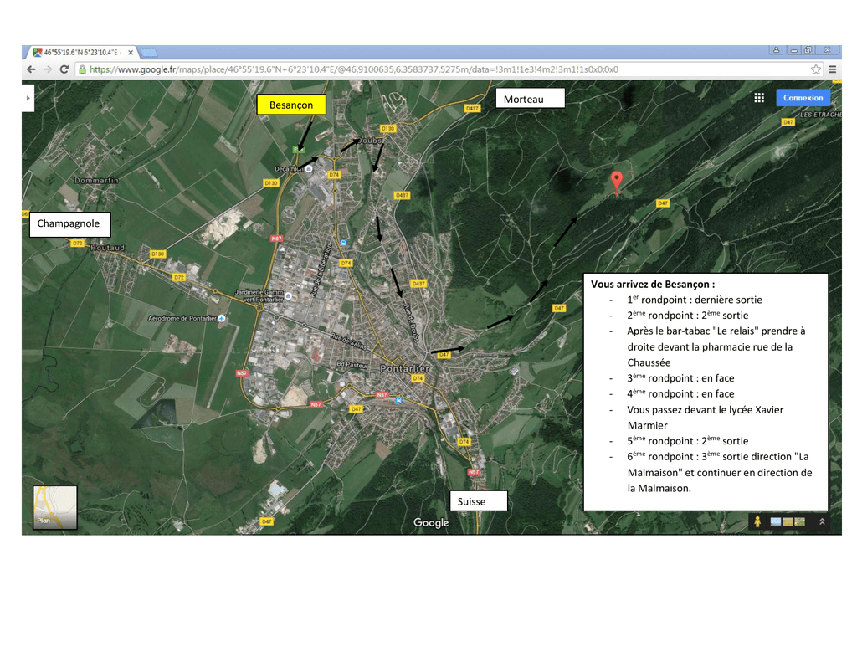Click the Houtaud village label

coord(108,248)
